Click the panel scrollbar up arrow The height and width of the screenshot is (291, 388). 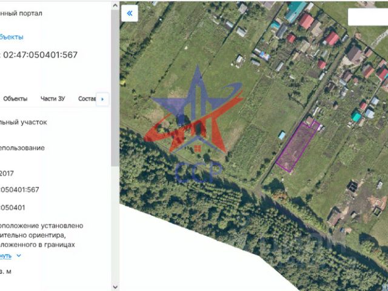pos(115,5)
